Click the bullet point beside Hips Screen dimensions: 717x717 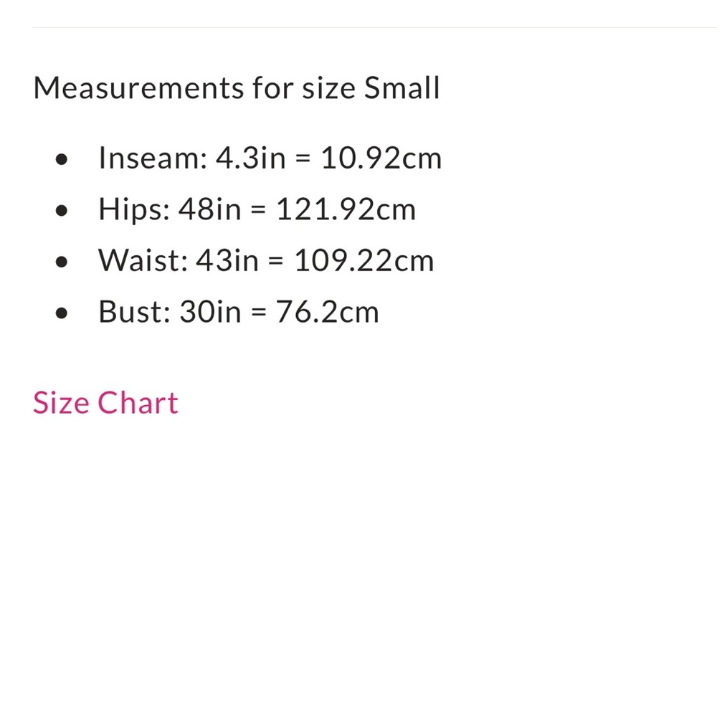pos(61,211)
